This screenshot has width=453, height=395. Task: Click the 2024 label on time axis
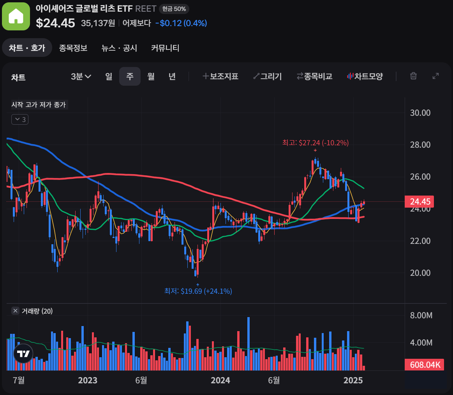pyautogui.click(x=220, y=380)
